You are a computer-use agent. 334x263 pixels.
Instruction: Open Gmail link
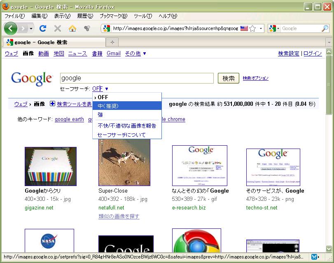tap(114, 54)
